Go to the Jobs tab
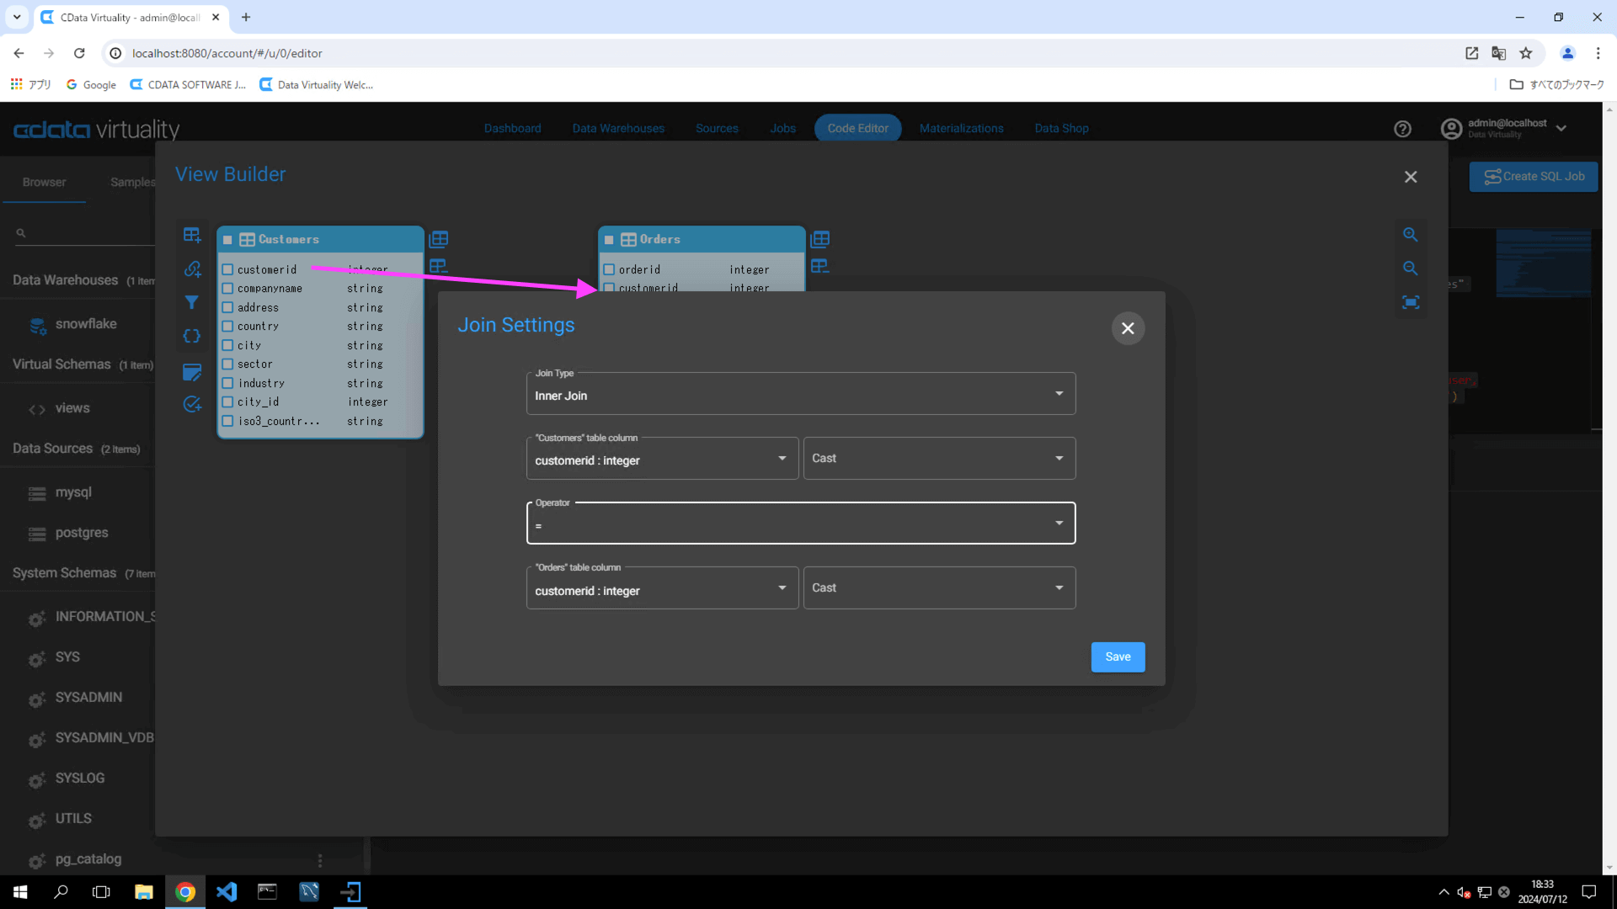Screen dimensions: 1617x909 (x=782, y=129)
